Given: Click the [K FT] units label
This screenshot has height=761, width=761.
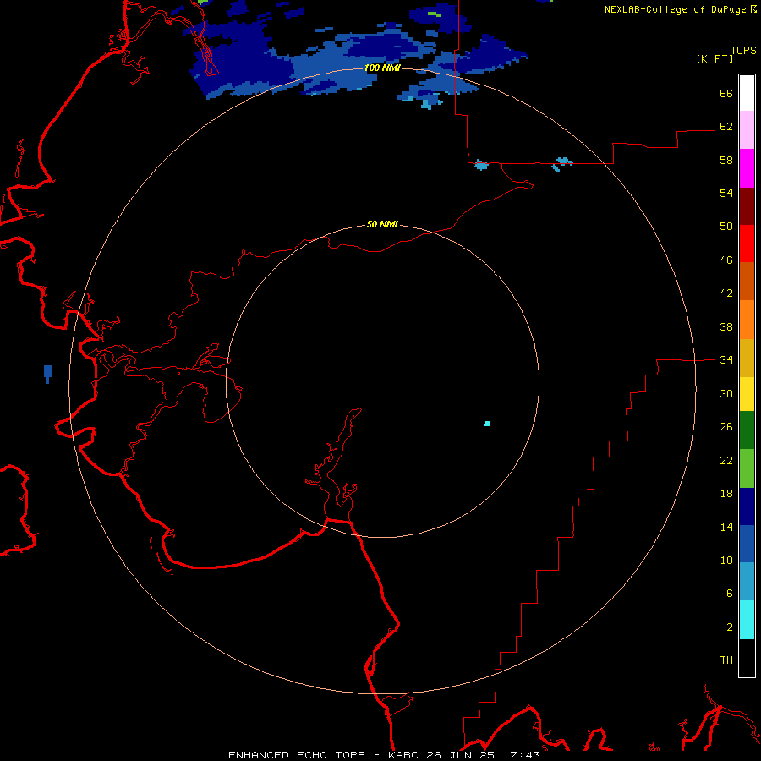Looking at the screenshot, I should [714, 59].
